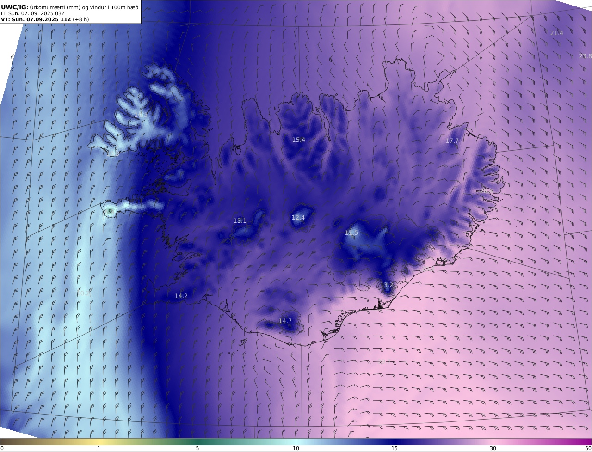Click the 14.7 value label near the south coast
Image resolution: width=592 pixels, height=452 pixels.
285,321
